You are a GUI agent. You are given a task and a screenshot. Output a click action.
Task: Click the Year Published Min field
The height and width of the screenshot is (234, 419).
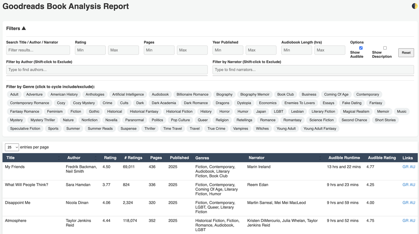[x=228, y=50]
